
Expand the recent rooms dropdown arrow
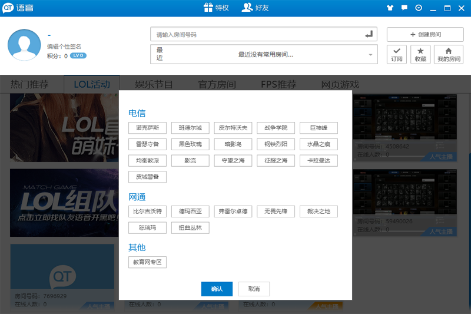(370, 55)
